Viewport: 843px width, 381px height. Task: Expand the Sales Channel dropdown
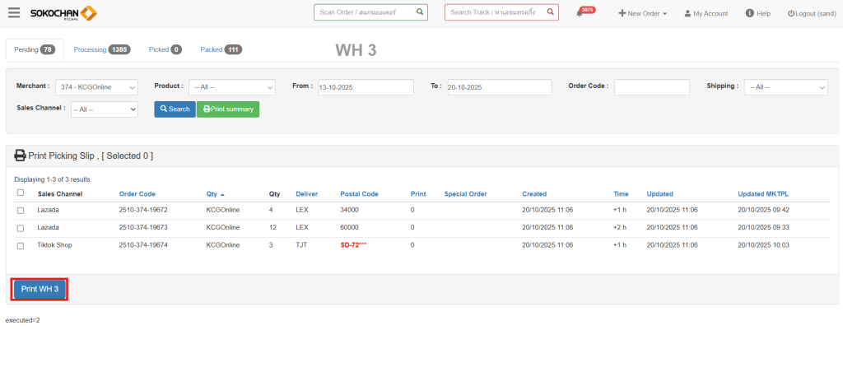tap(104, 109)
